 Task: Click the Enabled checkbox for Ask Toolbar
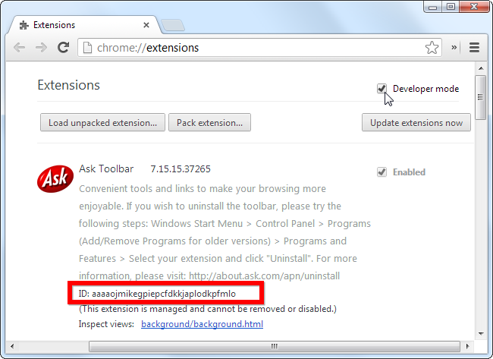pos(382,172)
